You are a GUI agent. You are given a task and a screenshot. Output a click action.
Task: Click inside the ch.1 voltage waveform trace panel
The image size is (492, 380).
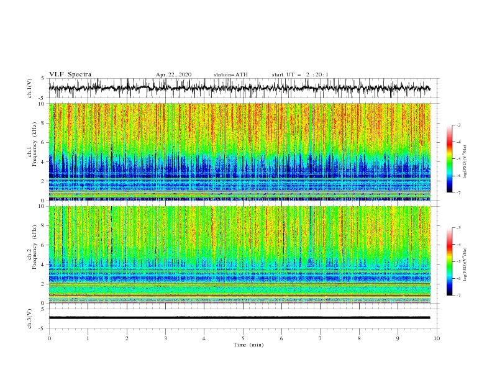coord(244,88)
